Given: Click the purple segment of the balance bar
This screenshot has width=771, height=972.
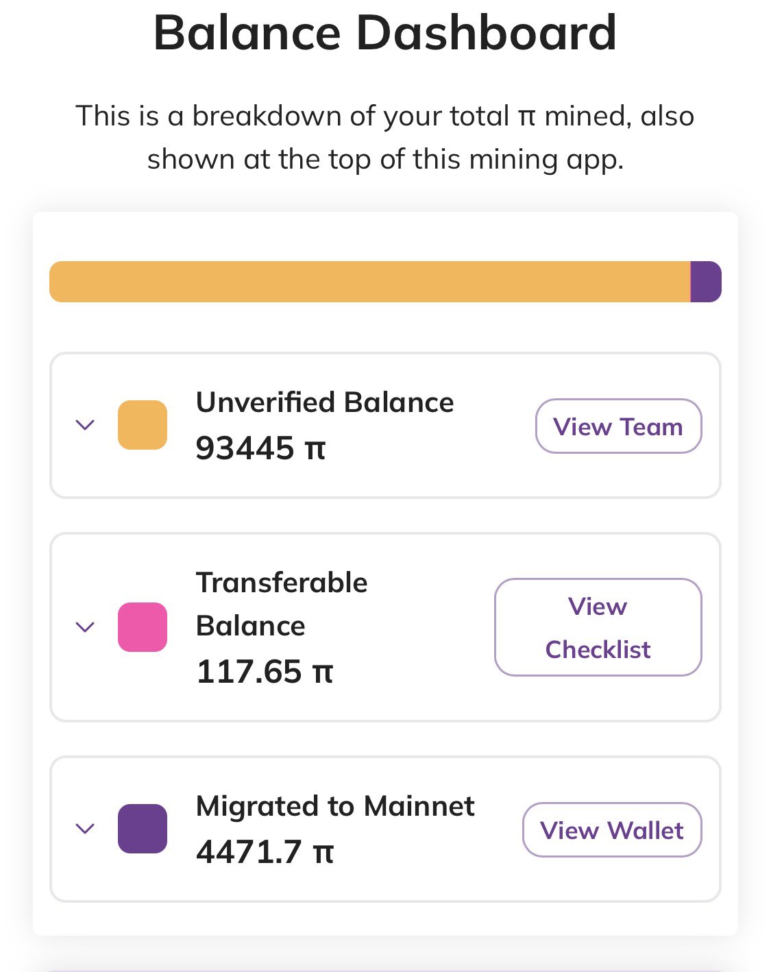Looking at the screenshot, I should point(705,282).
